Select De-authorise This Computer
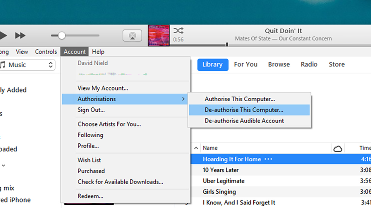This screenshot has height=208, width=371. (x=249, y=110)
